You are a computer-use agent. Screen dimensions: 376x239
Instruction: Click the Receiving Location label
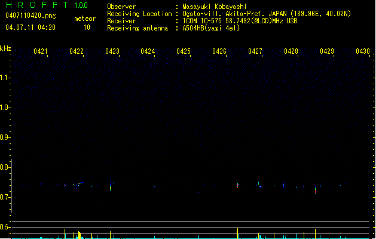[139, 14]
